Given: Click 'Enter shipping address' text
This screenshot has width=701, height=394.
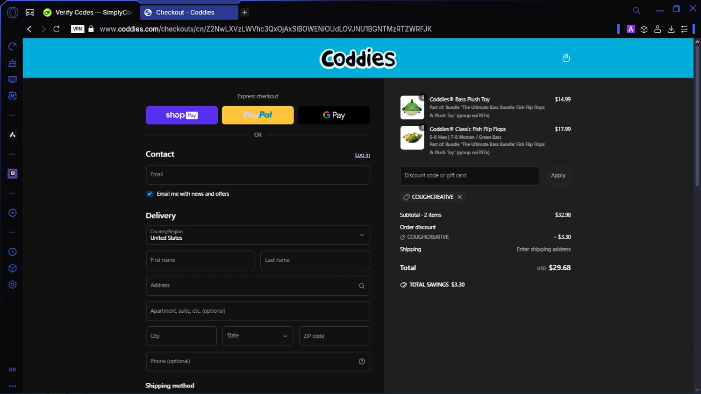Looking at the screenshot, I should (544, 250).
